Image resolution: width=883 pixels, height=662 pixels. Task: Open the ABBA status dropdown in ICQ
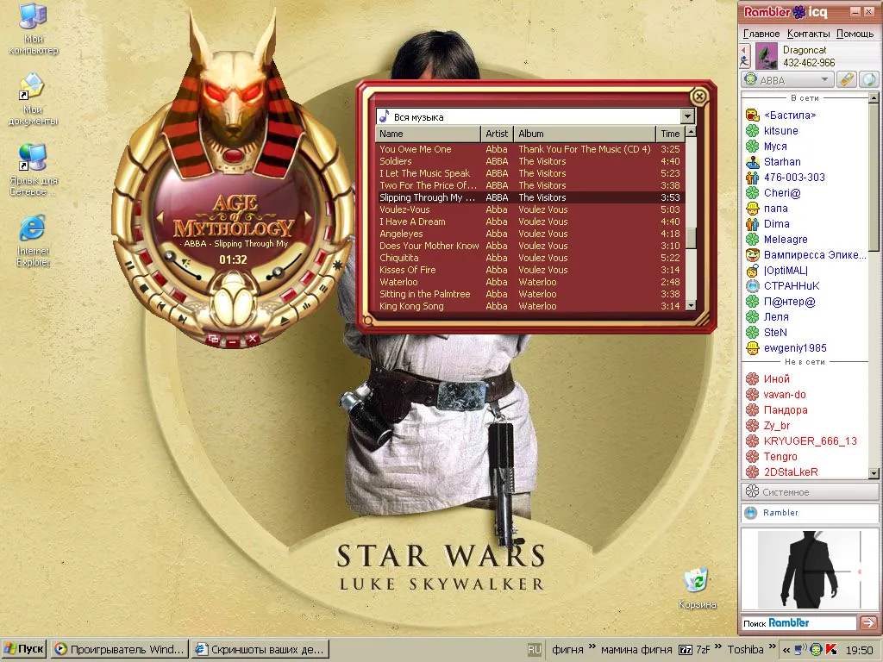coord(786,80)
